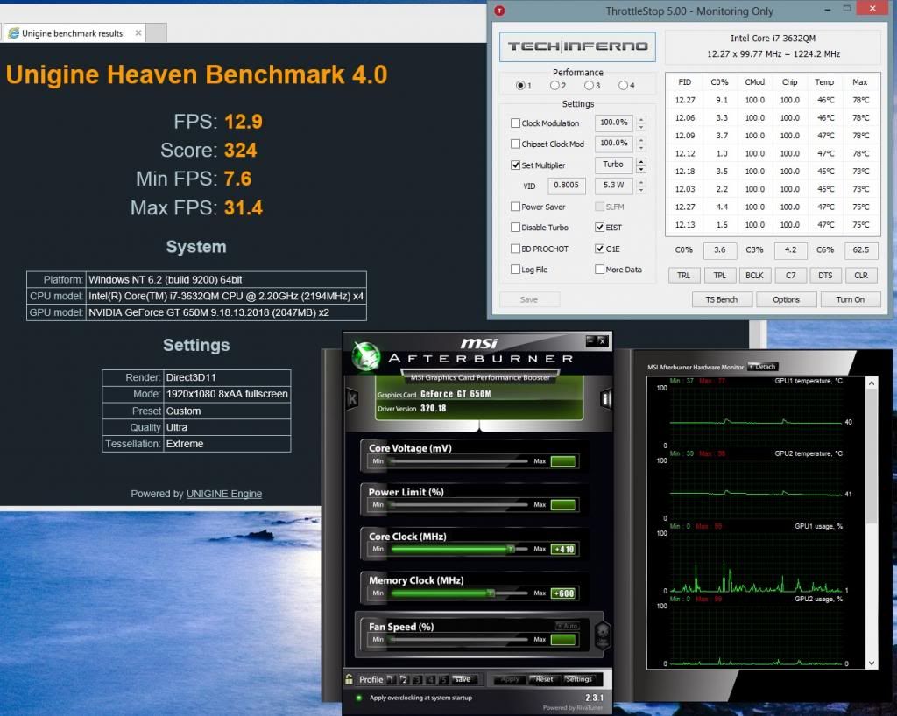Image resolution: width=897 pixels, height=716 pixels.
Task: Toggle the C1E checkbox
Action: pyautogui.click(x=599, y=249)
